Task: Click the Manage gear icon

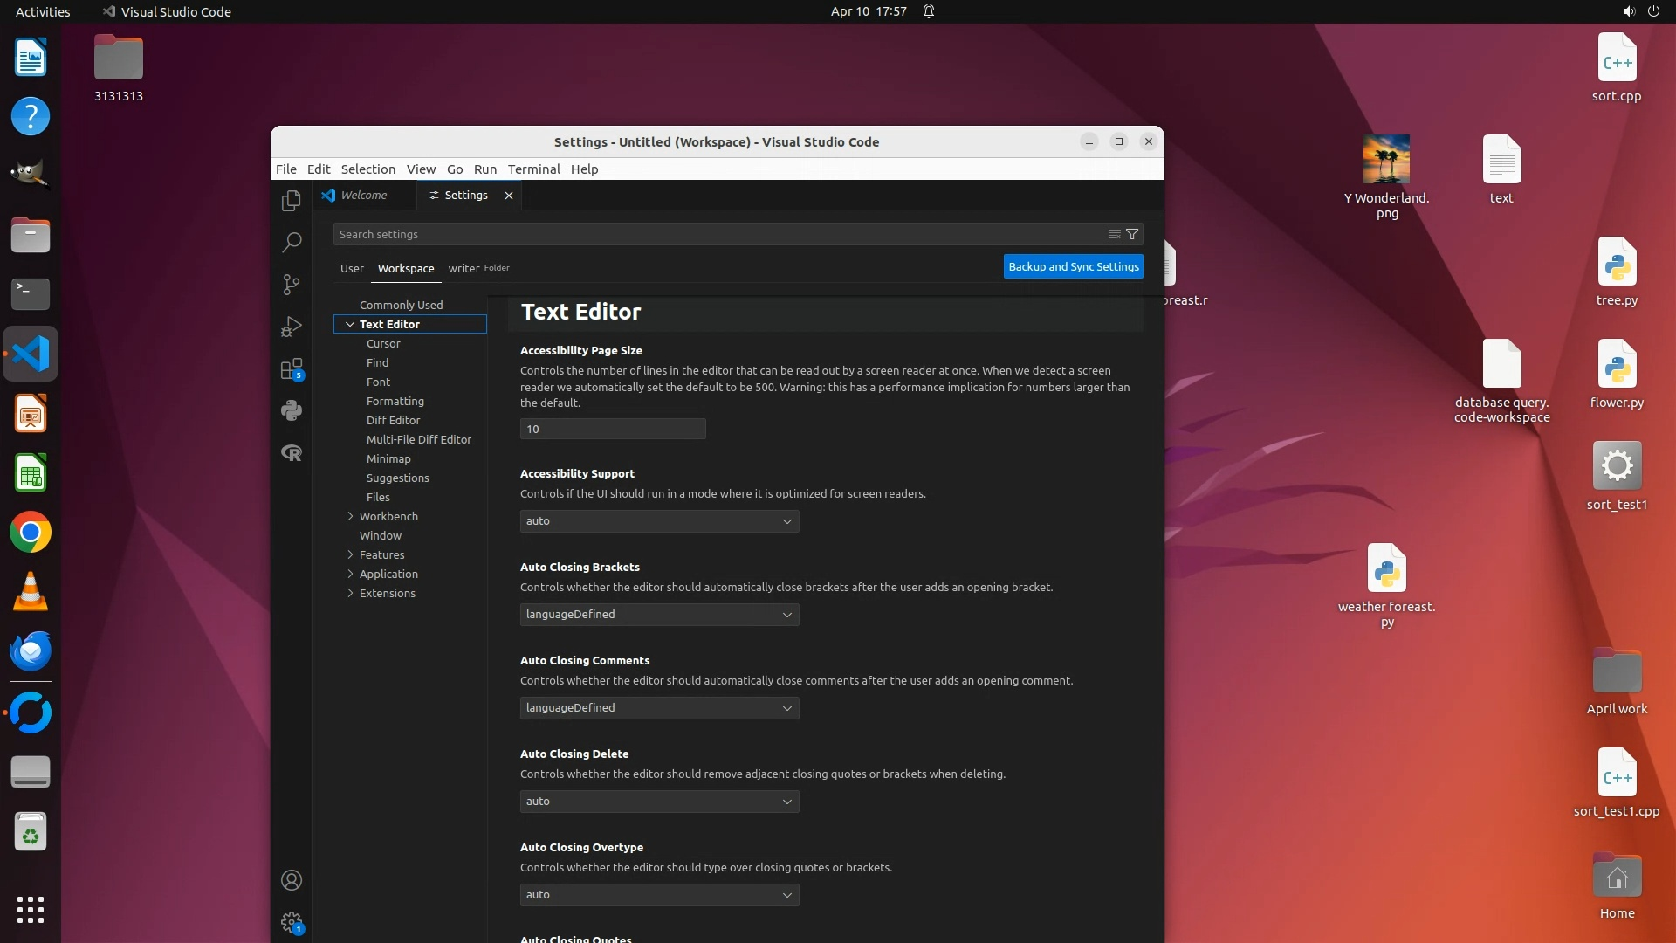Action: (x=292, y=922)
